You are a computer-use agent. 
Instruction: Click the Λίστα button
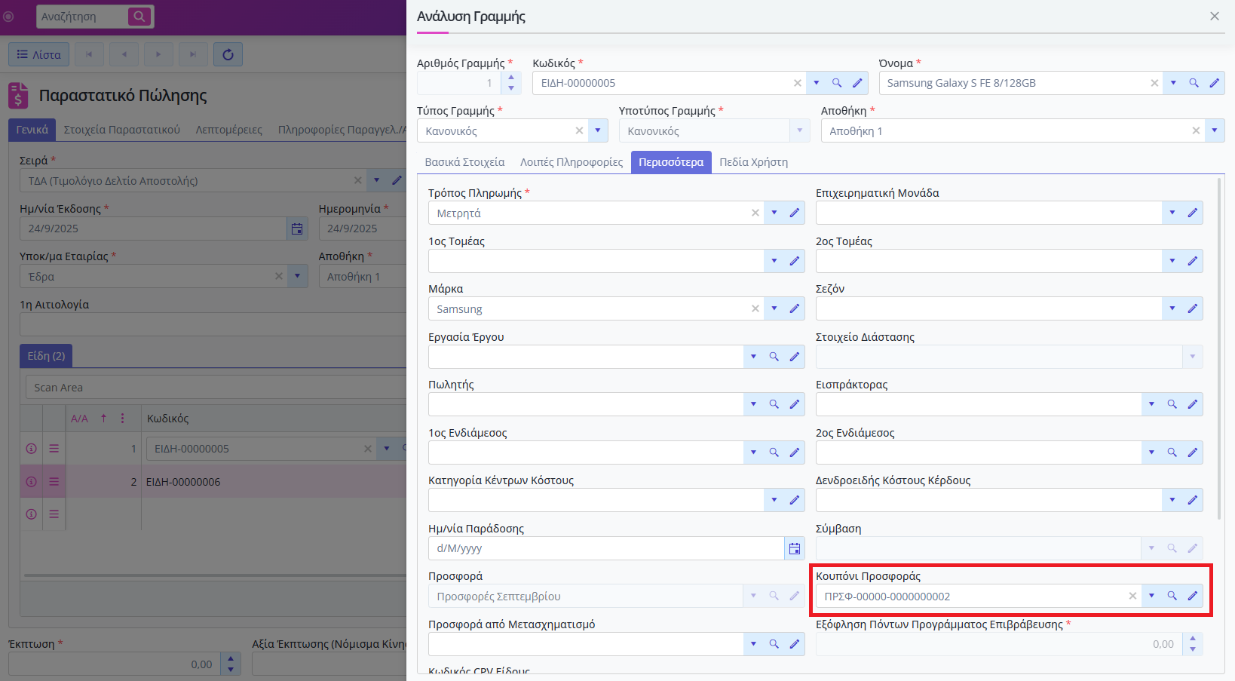tap(39, 54)
